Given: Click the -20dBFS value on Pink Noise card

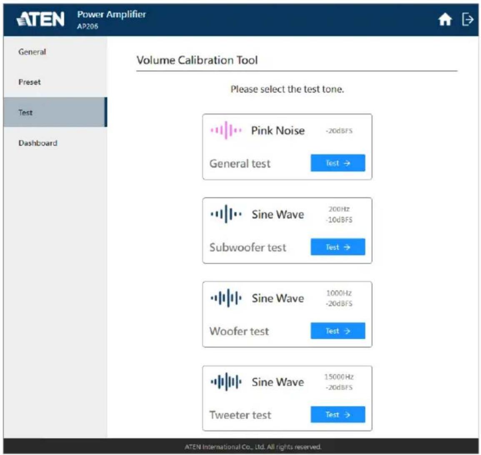Looking at the screenshot, I should 339,131.
